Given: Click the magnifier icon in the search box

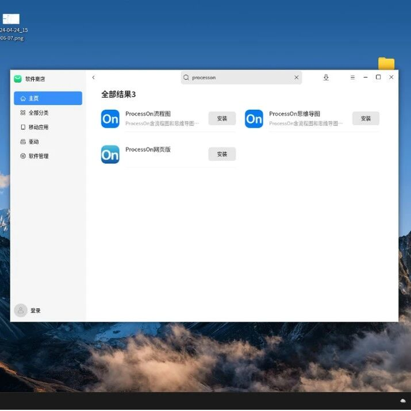Looking at the screenshot, I should pyautogui.click(x=186, y=78).
